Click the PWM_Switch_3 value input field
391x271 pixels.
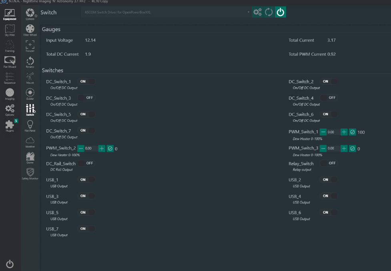[333, 149]
